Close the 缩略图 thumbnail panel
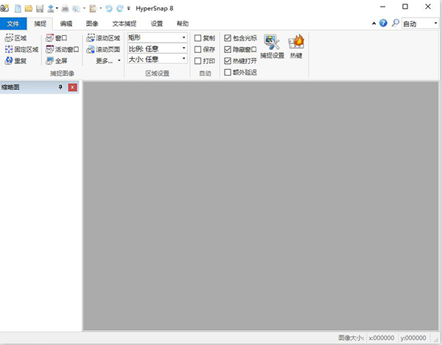Image resolution: width=442 pixels, height=345 pixels. click(x=72, y=88)
